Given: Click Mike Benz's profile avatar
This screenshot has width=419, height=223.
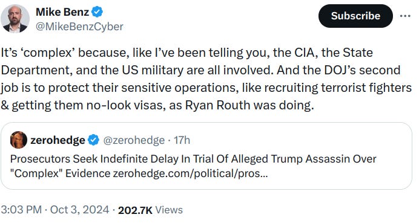Looking at the screenshot, I should point(15,19).
